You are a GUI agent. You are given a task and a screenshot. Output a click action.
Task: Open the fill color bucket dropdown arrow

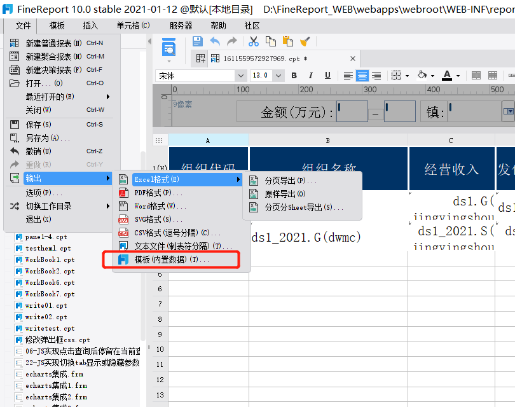coord(432,76)
